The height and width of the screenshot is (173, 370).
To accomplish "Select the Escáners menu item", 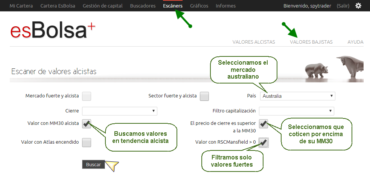I will [x=173, y=6].
